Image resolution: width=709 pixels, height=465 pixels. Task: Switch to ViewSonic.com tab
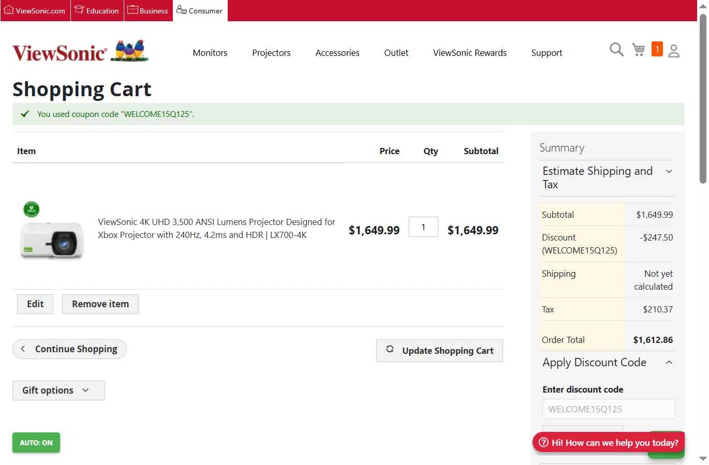(x=35, y=11)
